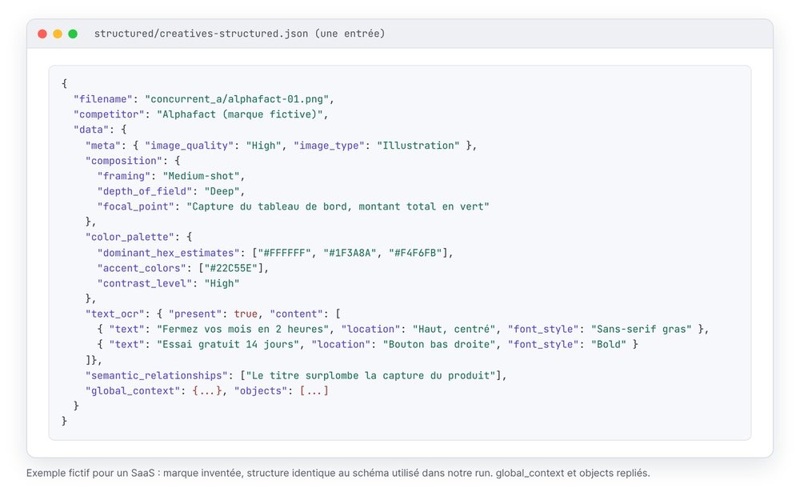800x492 pixels.
Task: Click the "Haut, centré" location value
Action: click(454, 330)
